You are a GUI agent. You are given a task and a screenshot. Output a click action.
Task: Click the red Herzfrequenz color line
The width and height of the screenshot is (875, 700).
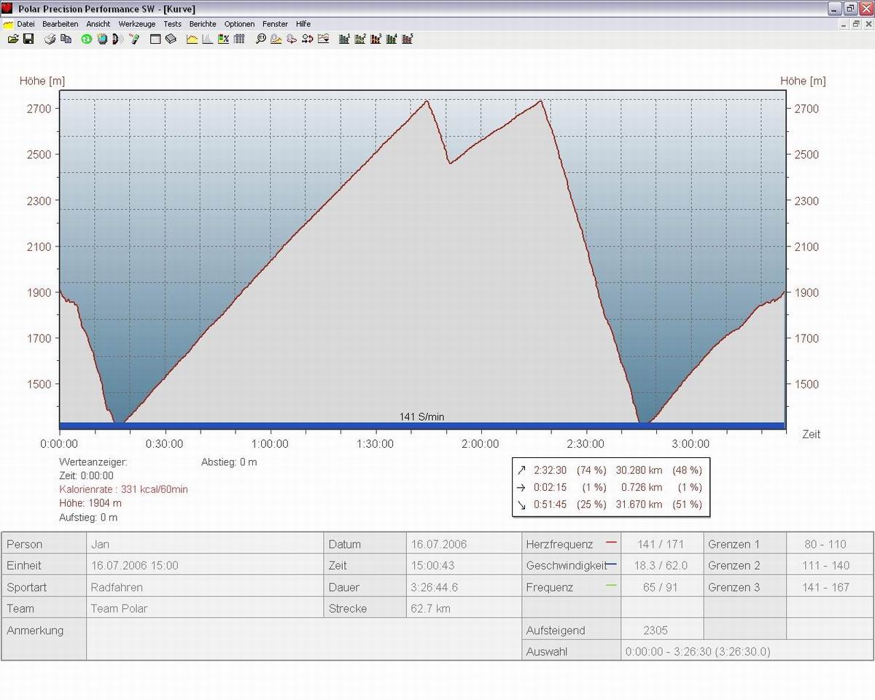tap(611, 543)
